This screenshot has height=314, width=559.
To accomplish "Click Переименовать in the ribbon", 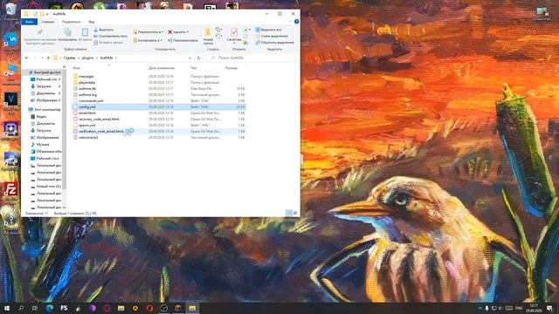I will 183,40.
